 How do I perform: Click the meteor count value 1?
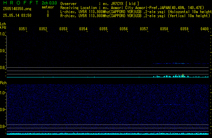(48, 12)
